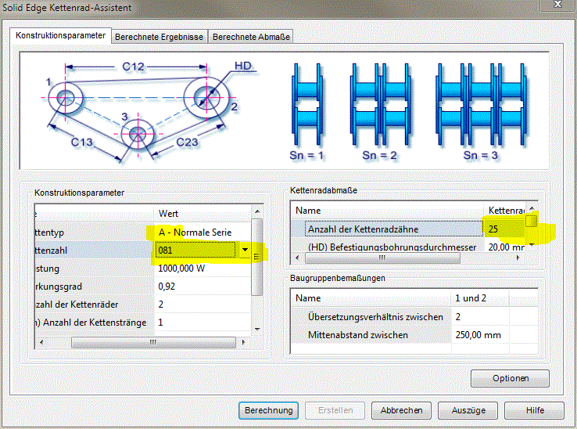Viewport: 577px width, 429px height.
Task: Click the horizontal scrollbar thumb of Kettenradabmaße table
Action: tap(382, 258)
